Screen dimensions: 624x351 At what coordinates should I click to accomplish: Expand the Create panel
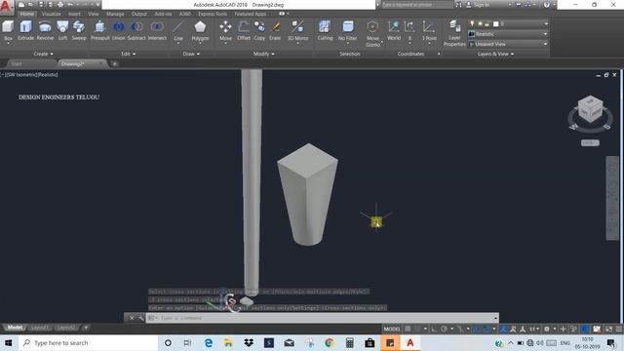pyautogui.click(x=43, y=54)
